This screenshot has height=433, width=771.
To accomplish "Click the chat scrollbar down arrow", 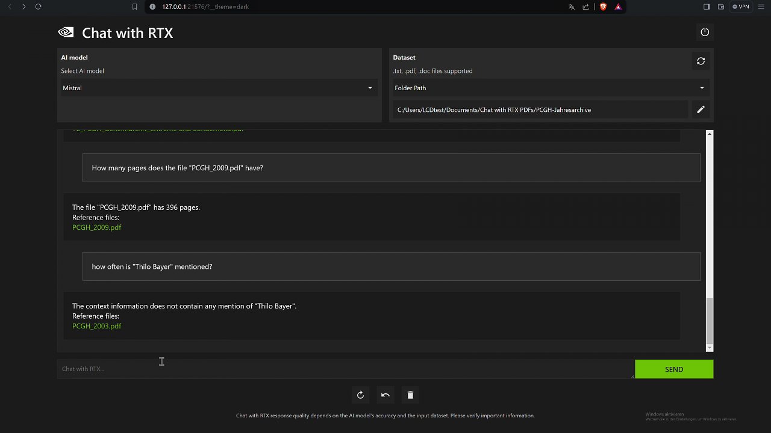I will [x=709, y=348].
